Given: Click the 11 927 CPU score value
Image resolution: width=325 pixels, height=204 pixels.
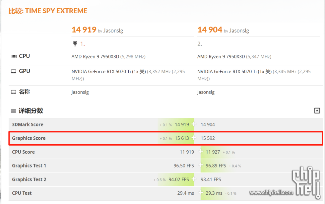Looking at the screenshot, I should point(213,152).
